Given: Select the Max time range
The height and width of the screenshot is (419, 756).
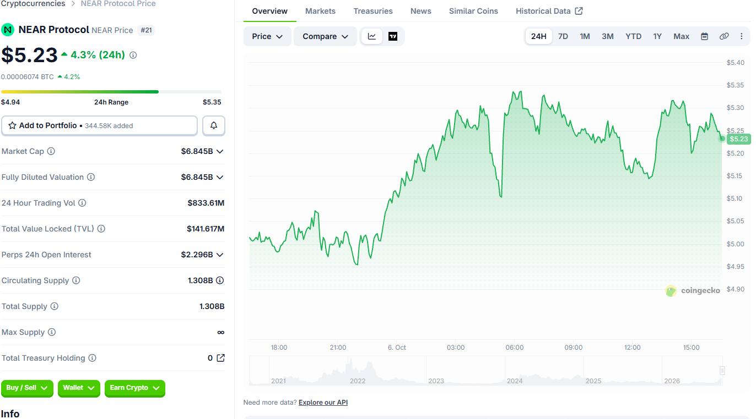Looking at the screenshot, I should [x=682, y=36].
